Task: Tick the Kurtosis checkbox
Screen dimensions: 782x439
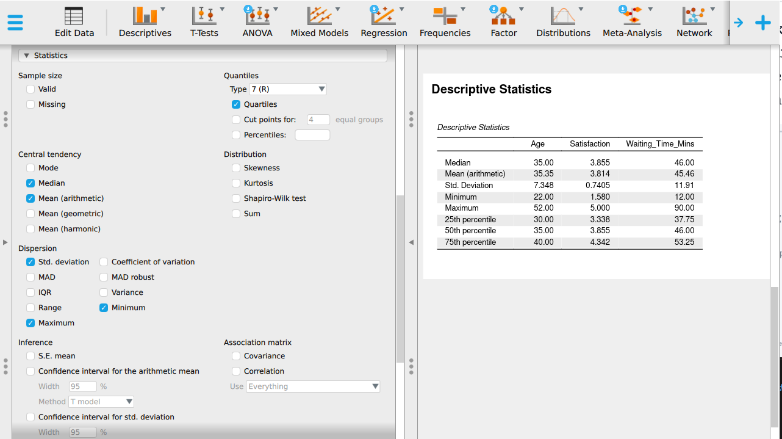Action: click(236, 183)
